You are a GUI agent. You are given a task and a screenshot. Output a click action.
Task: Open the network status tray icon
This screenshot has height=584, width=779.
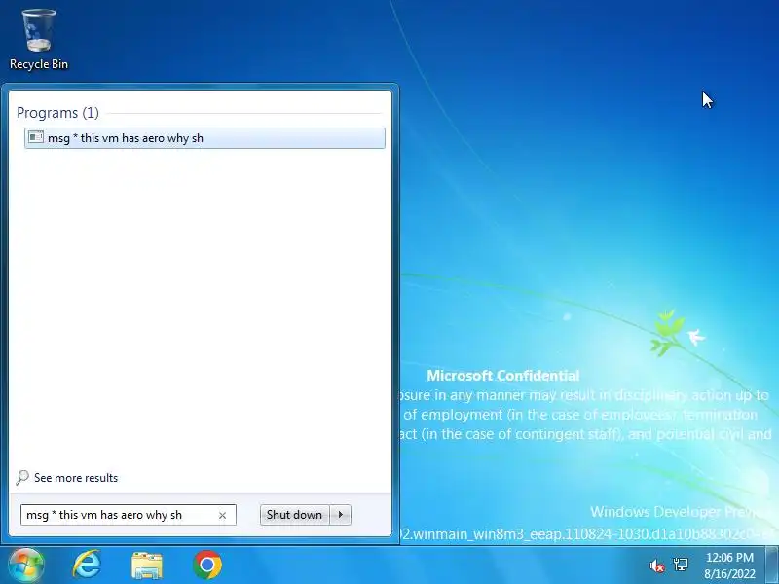click(681, 565)
